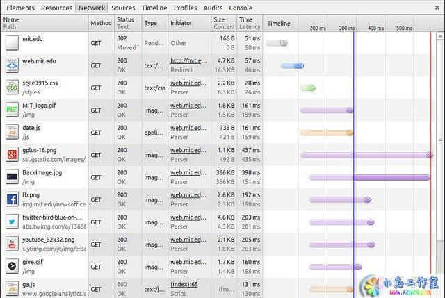Select the web.mit.edu request name

(x=39, y=61)
